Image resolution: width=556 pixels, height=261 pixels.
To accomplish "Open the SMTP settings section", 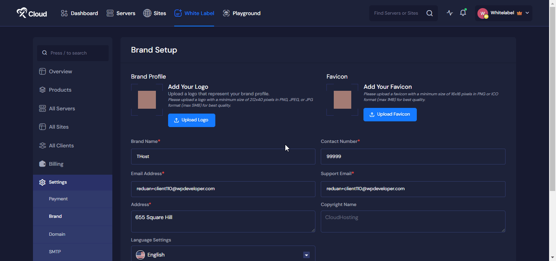I will pyautogui.click(x=55, y=252).
